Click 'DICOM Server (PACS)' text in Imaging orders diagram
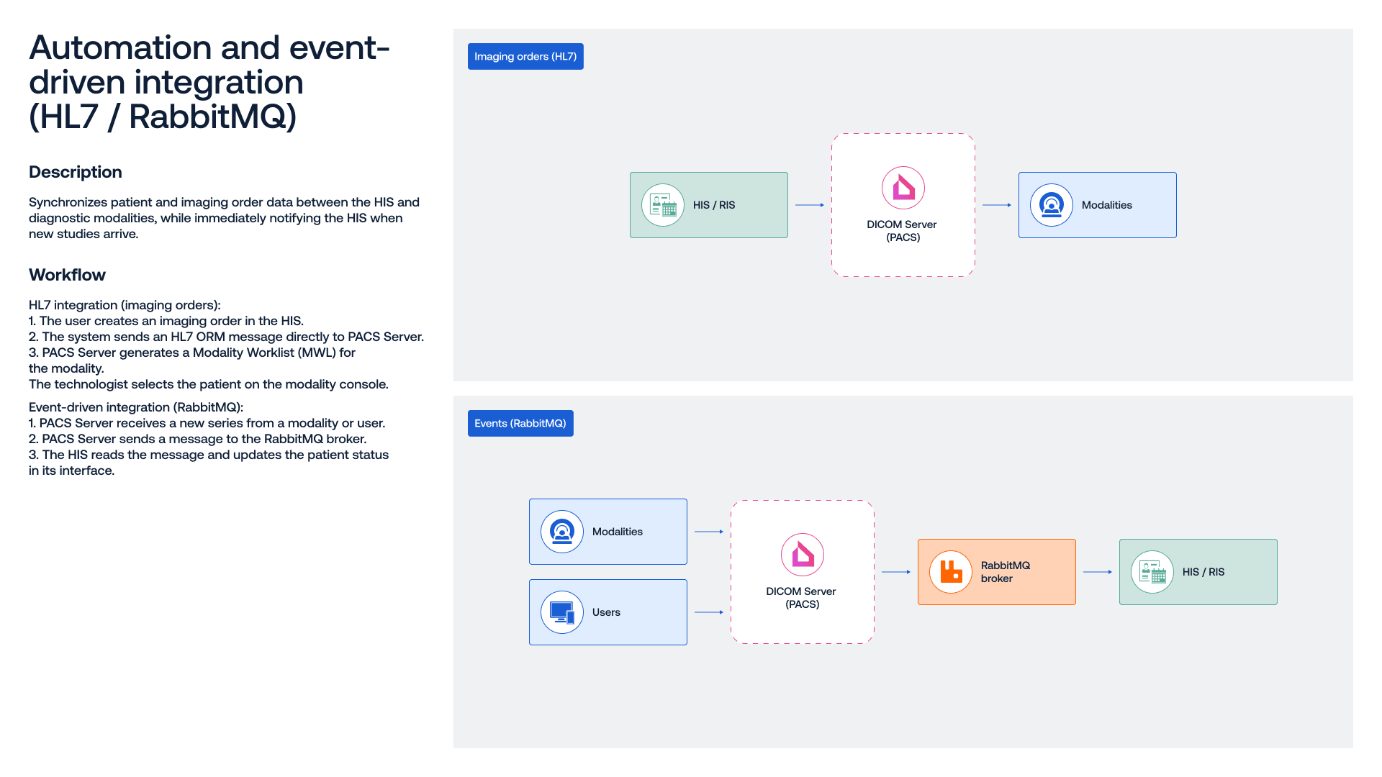This screenshot has width=1382, height=777. click(902, 230)
